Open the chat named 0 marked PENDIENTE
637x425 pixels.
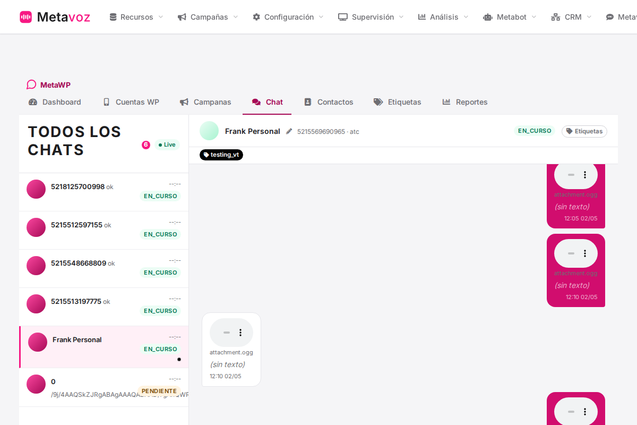[104, 387]
